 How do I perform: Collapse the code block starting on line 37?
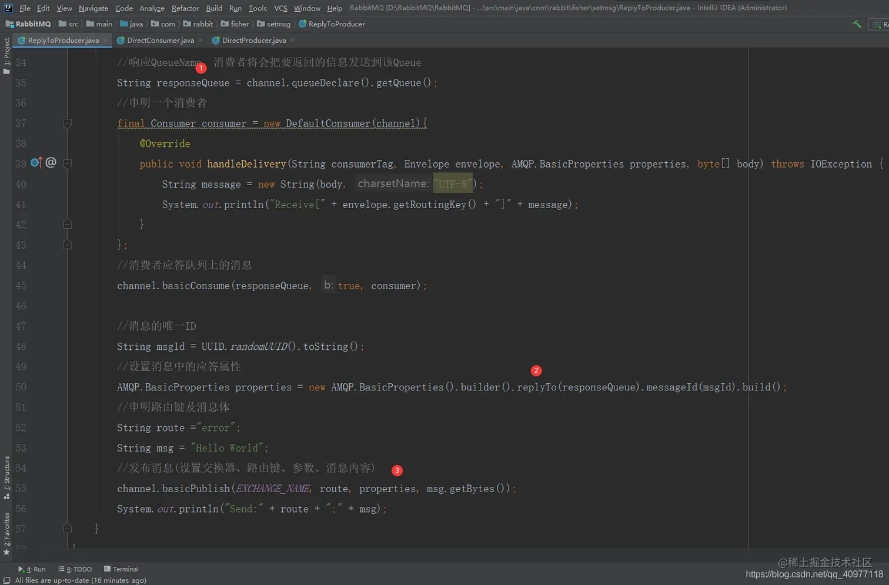(x=67, y=123)
